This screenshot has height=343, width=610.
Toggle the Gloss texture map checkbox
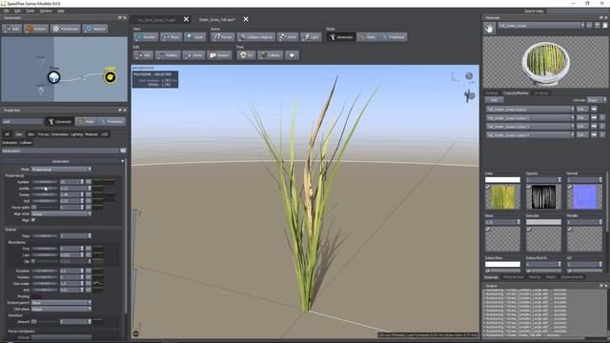[487, 229]
